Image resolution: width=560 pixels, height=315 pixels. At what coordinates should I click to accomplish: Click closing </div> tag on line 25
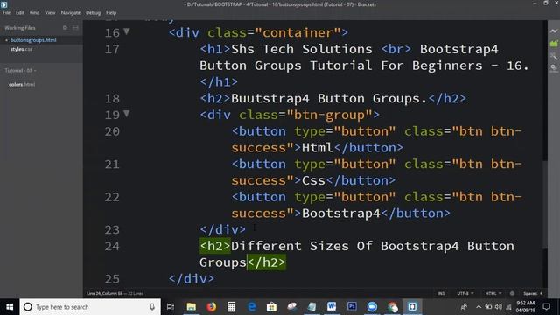pos(192,279)
